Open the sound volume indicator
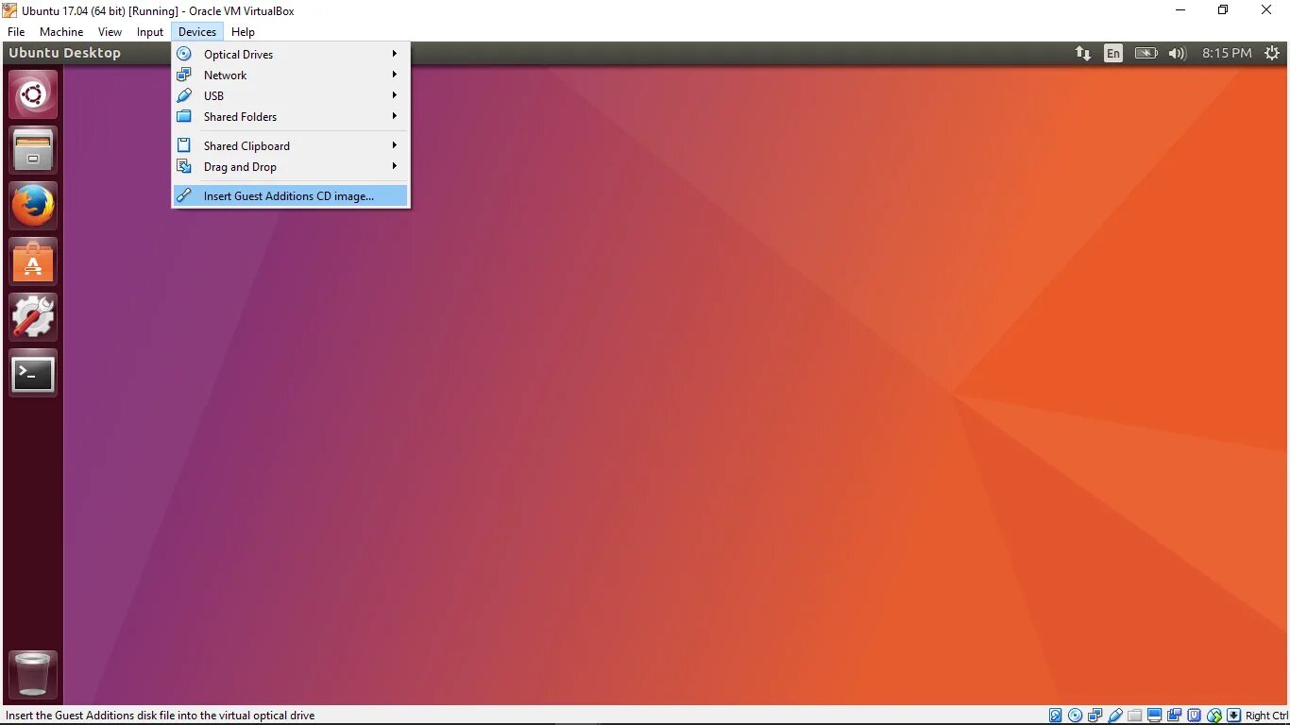Screen dimensions: 1290x725 pos(1177,54)
